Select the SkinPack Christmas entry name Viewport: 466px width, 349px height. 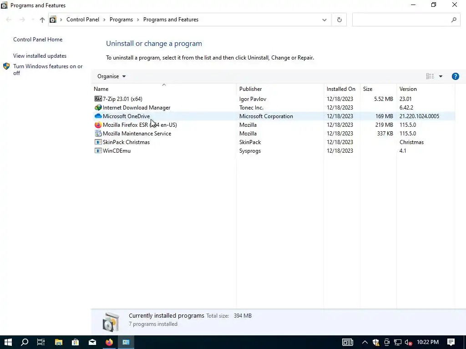[127, 142]
